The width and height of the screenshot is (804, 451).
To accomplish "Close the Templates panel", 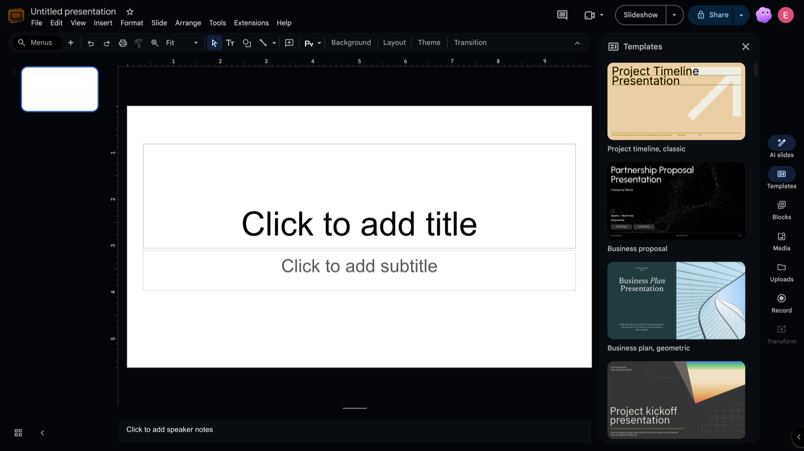I will click(x=746, y=47).
